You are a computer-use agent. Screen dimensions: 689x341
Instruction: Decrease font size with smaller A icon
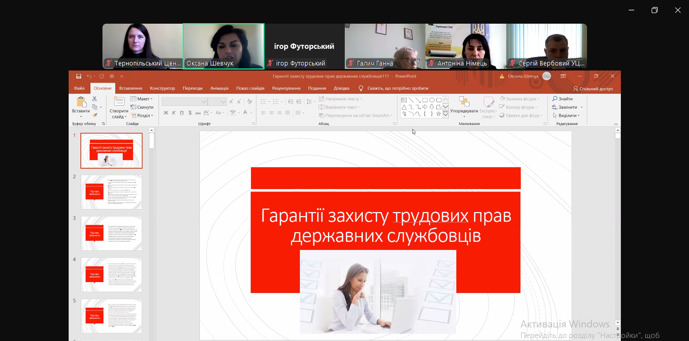[239, 101]
